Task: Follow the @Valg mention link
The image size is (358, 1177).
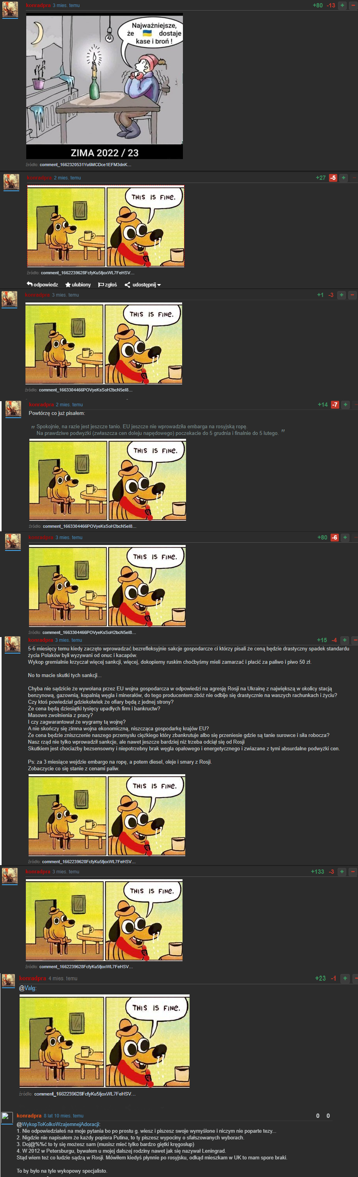Action: (x=27, y=988)
